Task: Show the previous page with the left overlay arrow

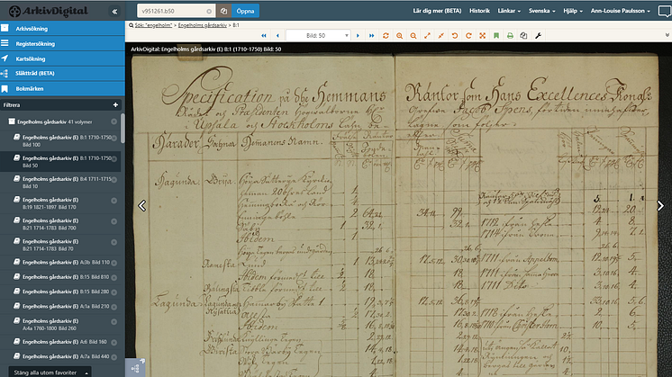Action: (x=141, y=206)
